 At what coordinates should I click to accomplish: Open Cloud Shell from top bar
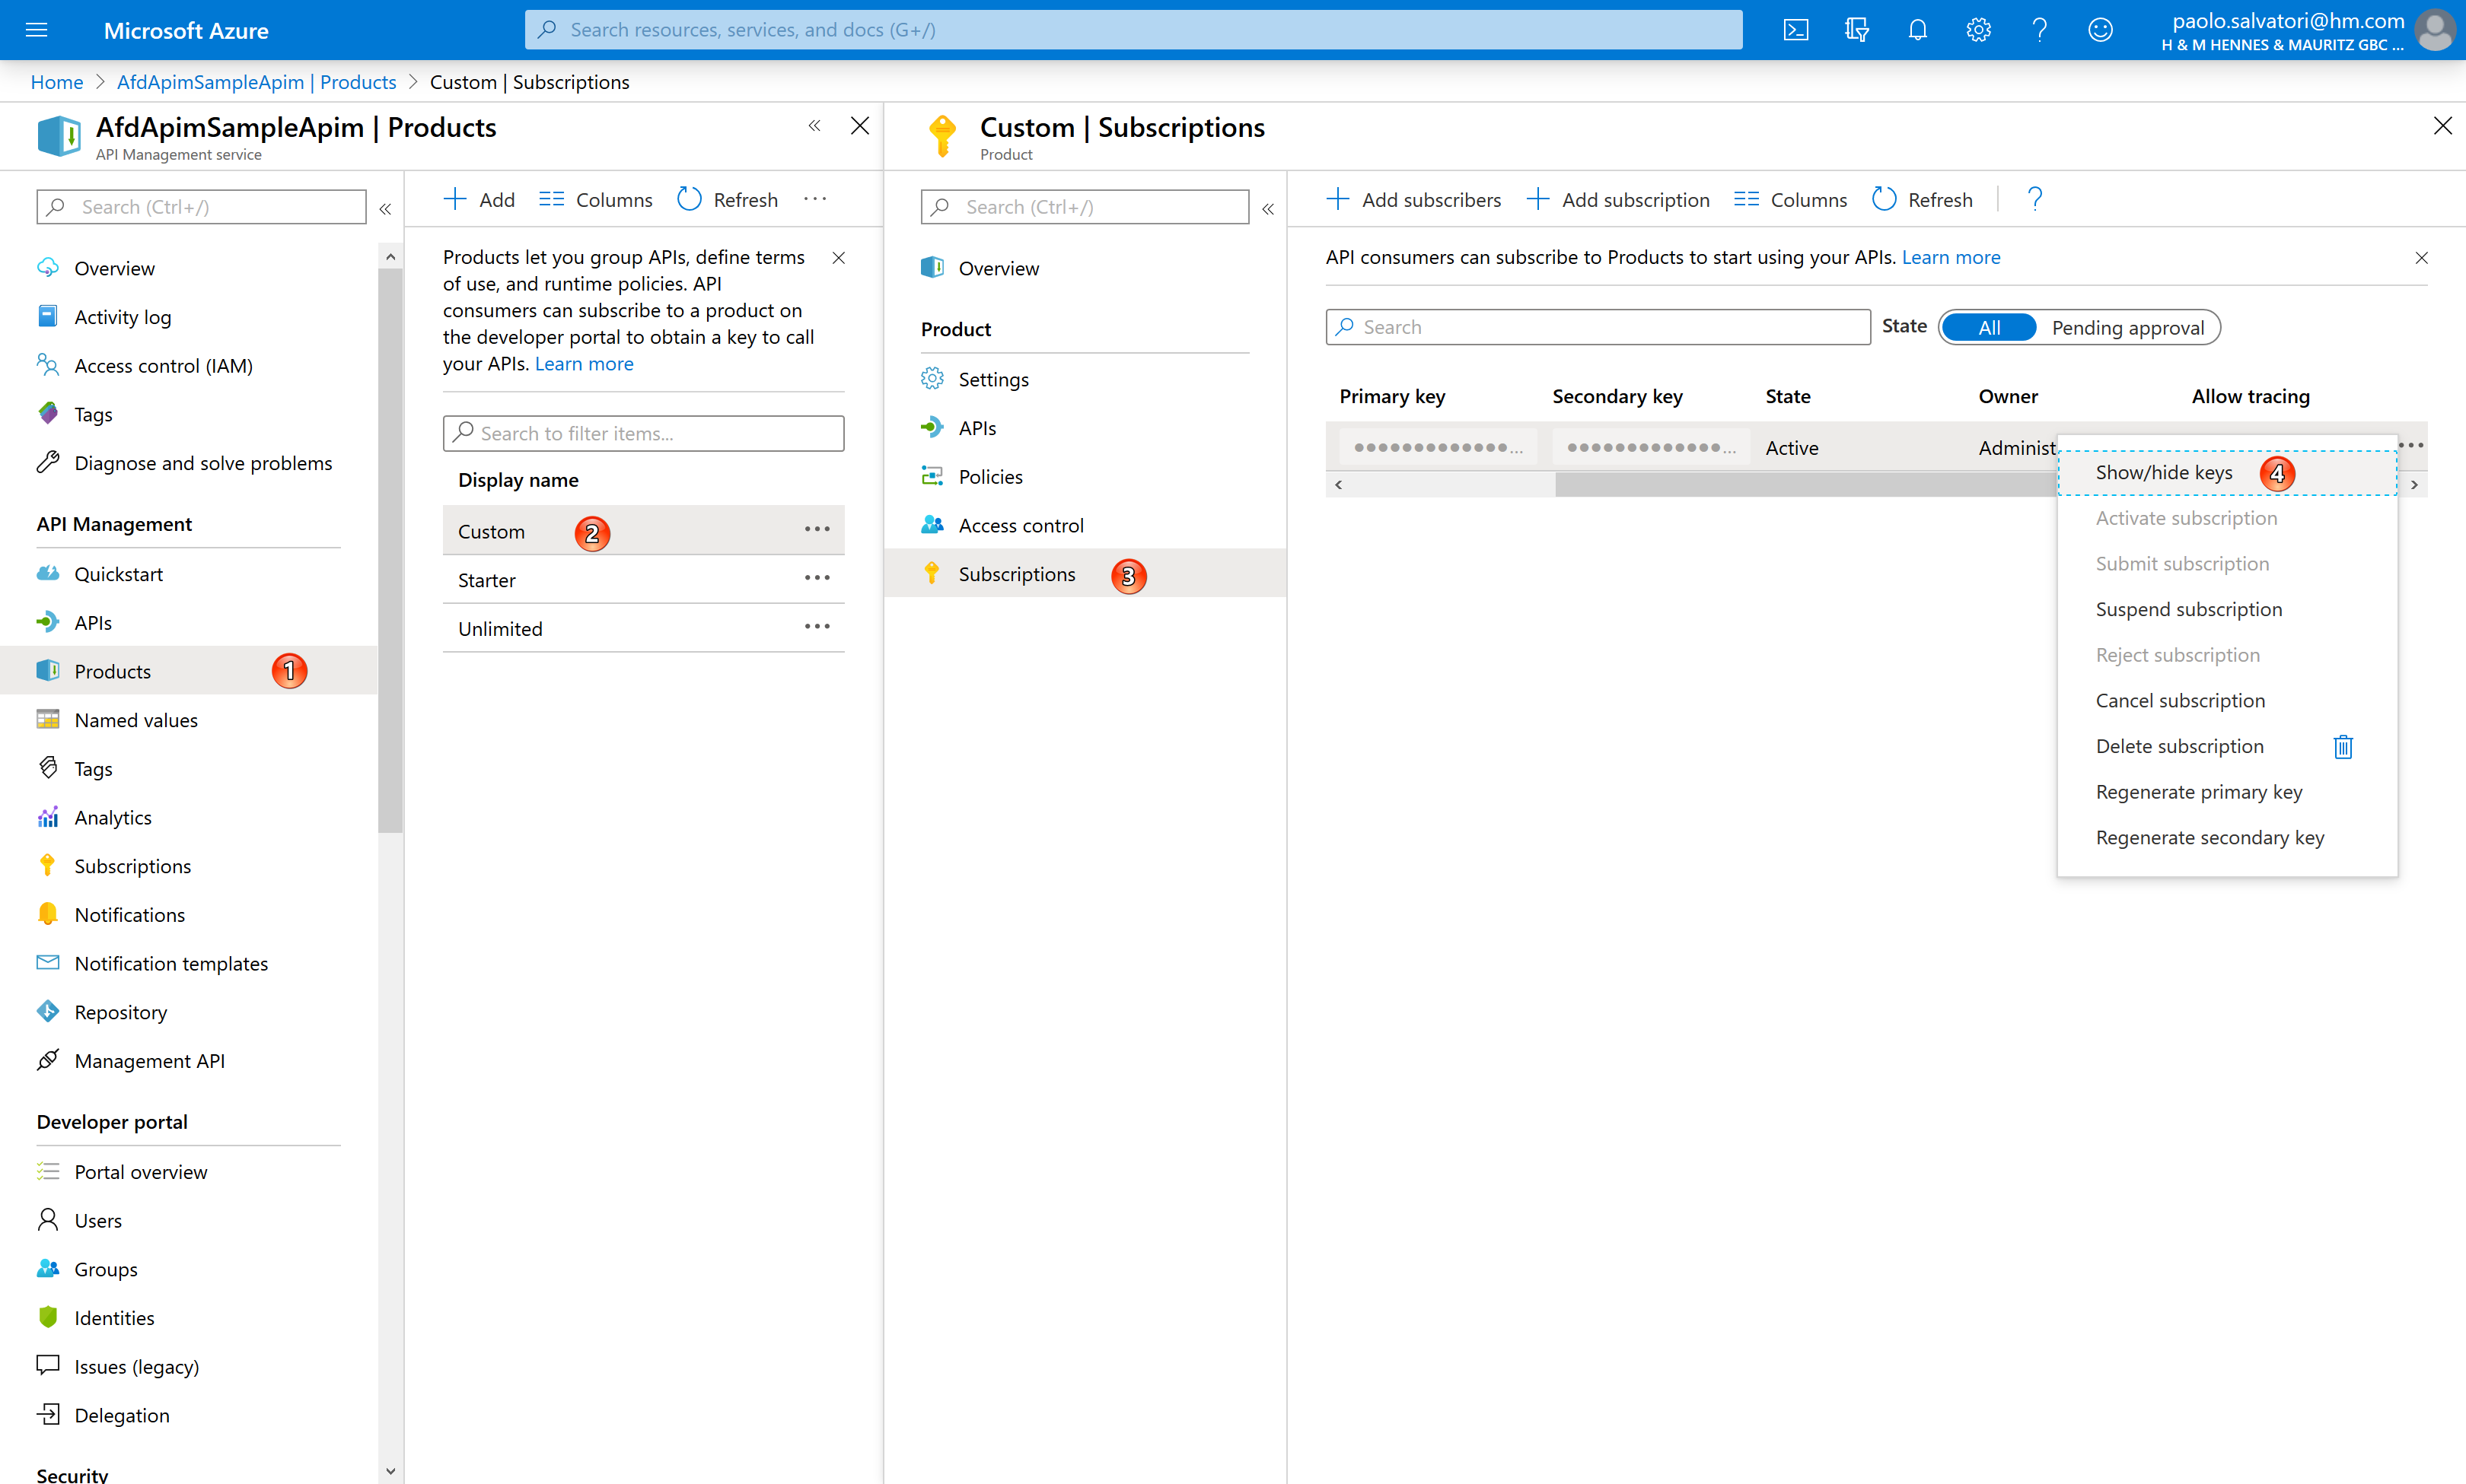point(1795,30)
